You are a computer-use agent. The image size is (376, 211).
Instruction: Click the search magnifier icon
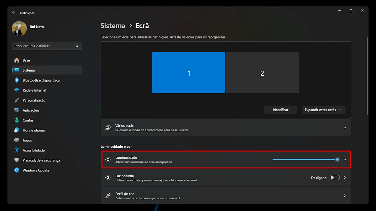(77, 46)
